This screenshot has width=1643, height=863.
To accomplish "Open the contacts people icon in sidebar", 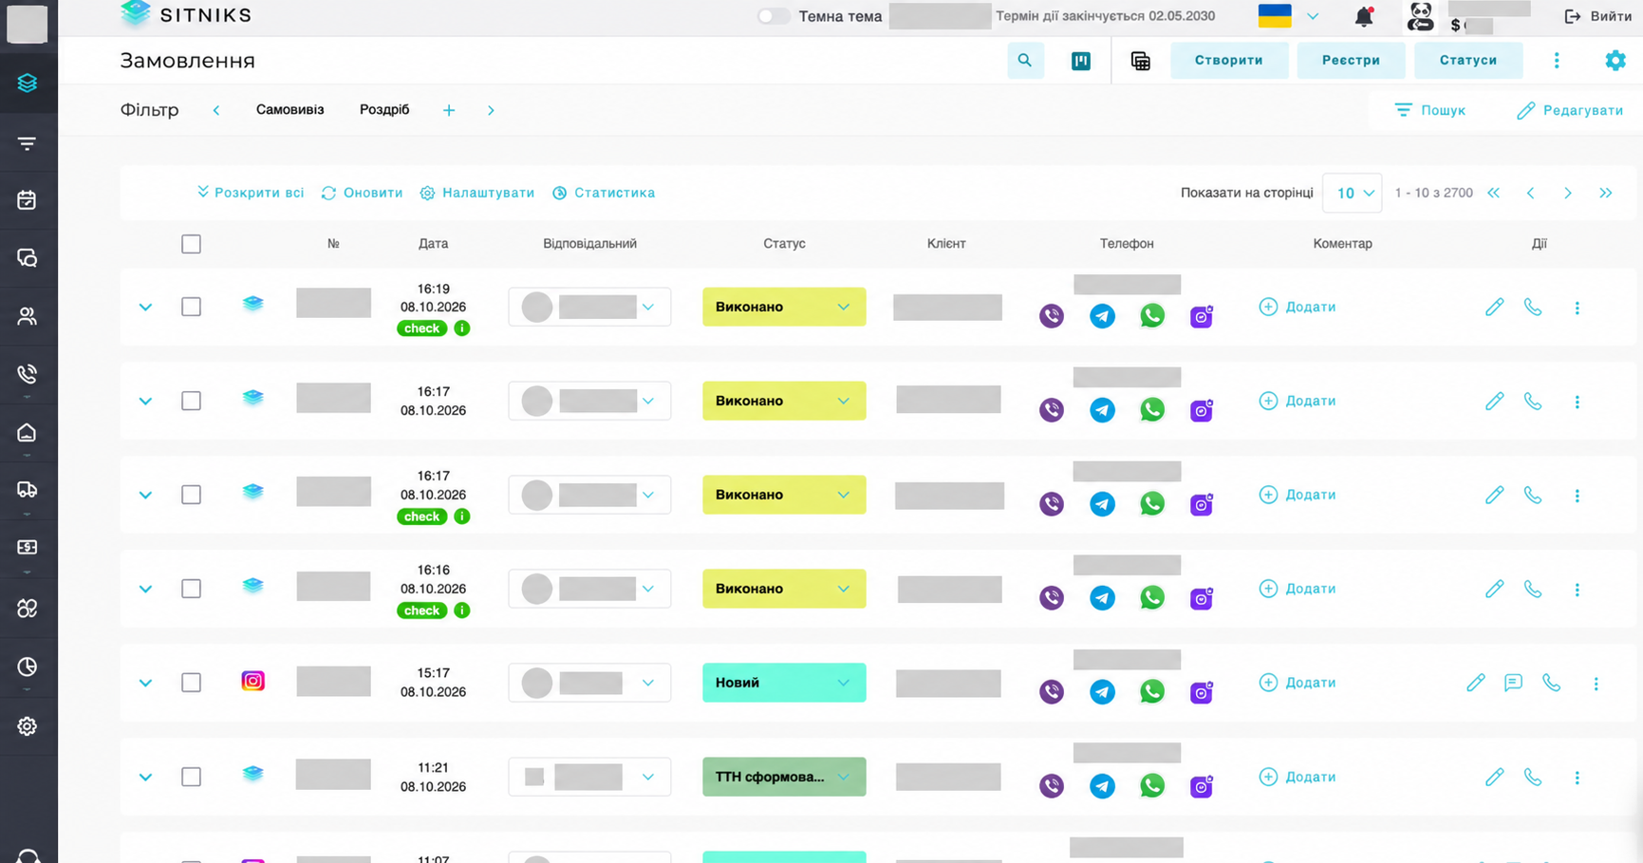I will click(27, 316).
